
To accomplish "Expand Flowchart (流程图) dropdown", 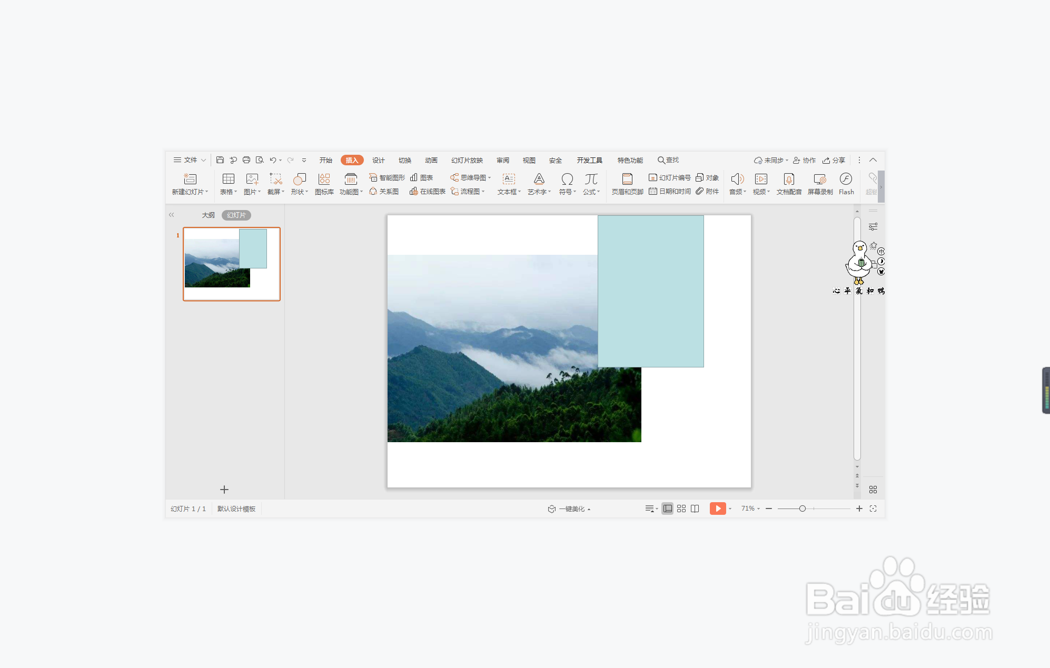I will (483, 192).
